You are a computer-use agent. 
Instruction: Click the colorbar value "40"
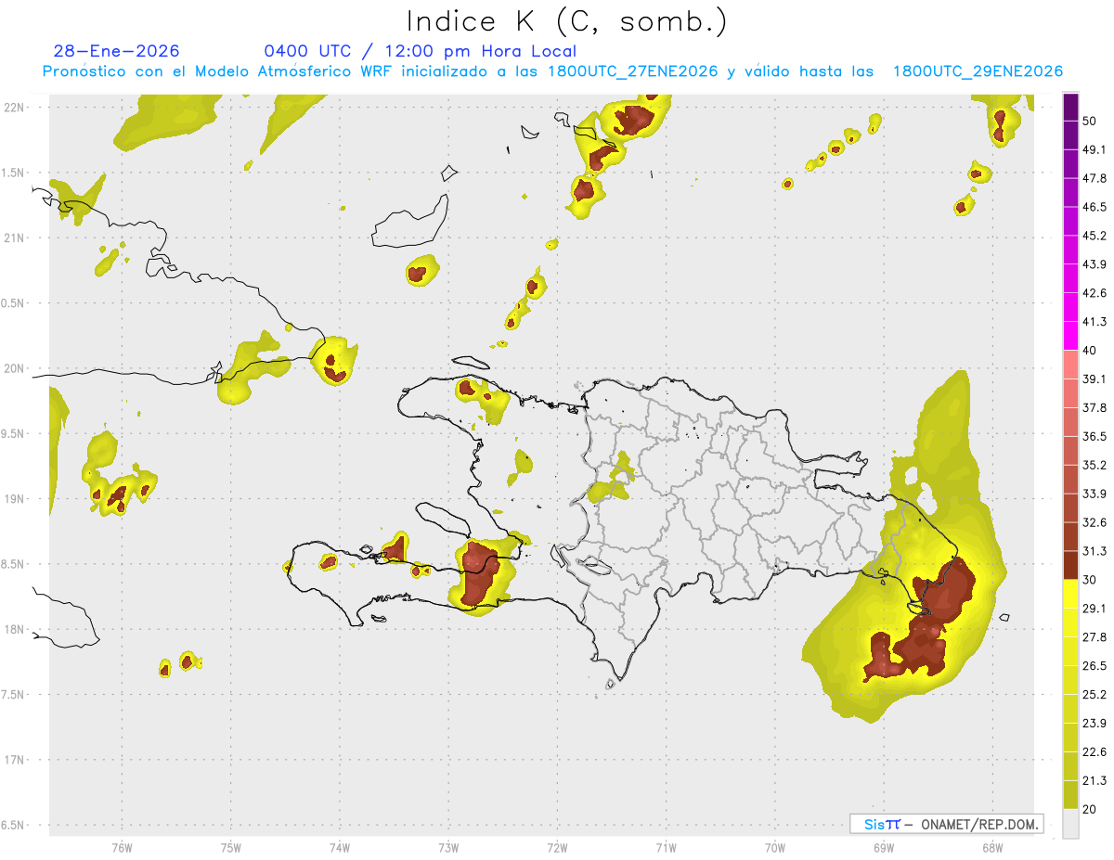pyautogui.click(x=1091, y=351)
